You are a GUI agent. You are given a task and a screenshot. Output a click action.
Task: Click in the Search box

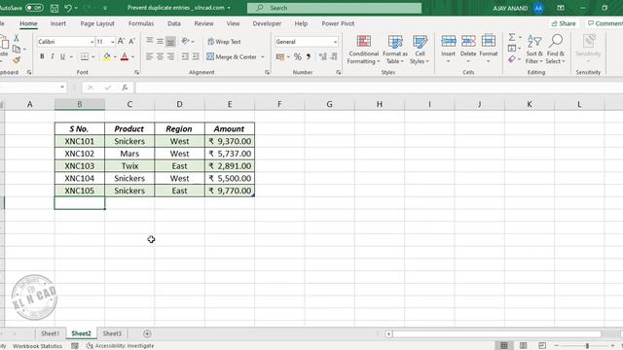pyautogui.click(x=334, y=8)
